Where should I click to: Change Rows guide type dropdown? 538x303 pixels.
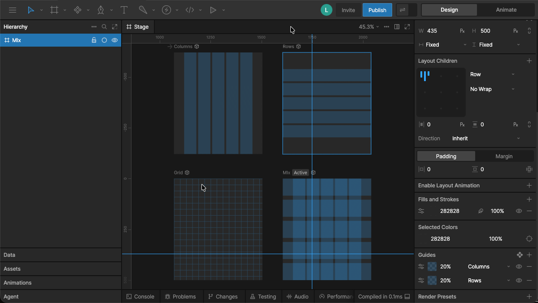[489, 281]
